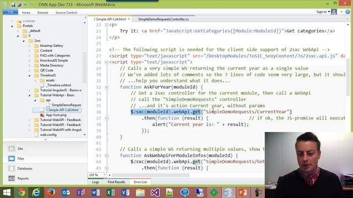Screen dimensions: 353x198
Task: Open Visual Studio from the taskbar
Action: click(x=155, y=193)
